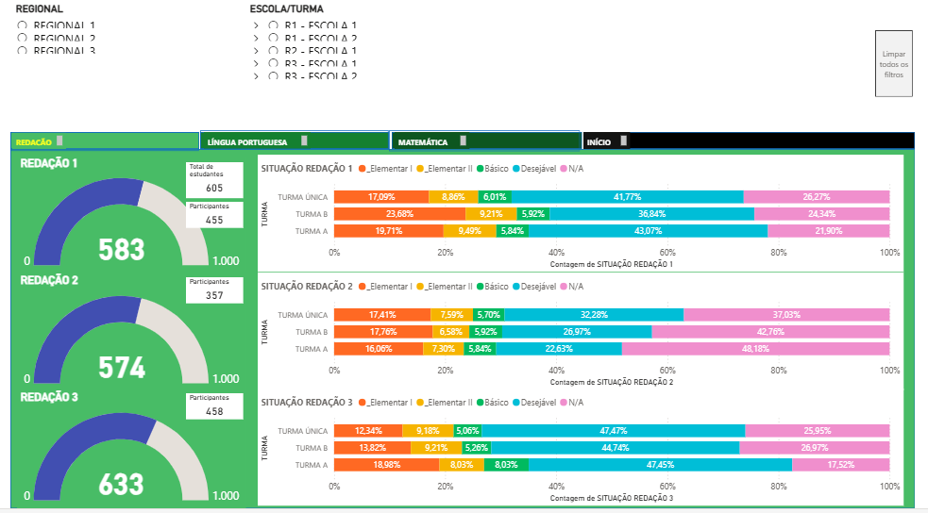Screen dimensions: 928x513
Task: Click the small icon beside the REDAÇÃO tab label
Action: (x=60, y=141)
